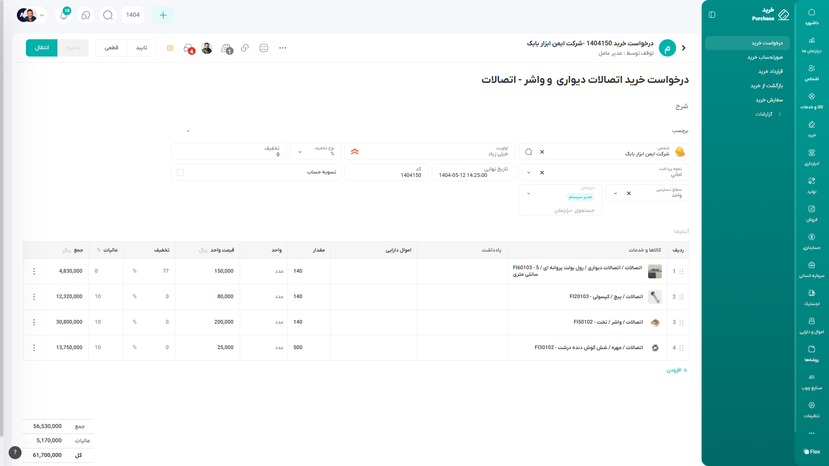
Task: Click the orange pause icon in toolbar
Action: tap(170, 48)
